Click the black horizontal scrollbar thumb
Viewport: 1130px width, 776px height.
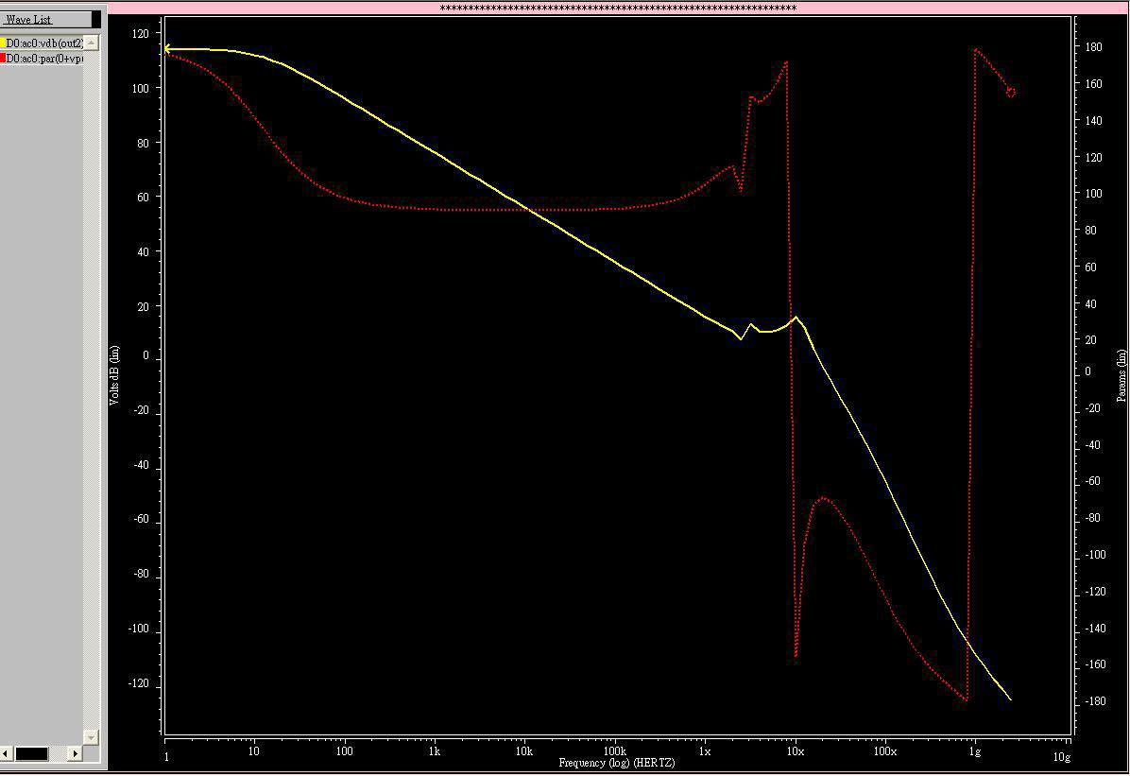click(x=31, y=753)
